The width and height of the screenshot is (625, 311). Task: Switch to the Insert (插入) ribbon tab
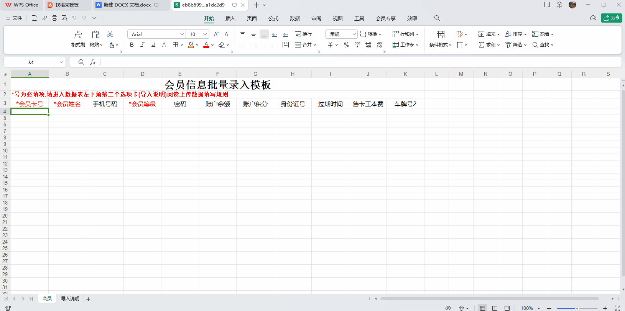230,18
